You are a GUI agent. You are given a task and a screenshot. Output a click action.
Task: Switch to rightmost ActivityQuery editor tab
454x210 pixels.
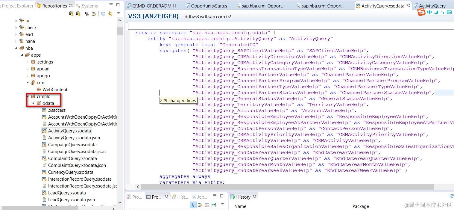(430, 6)
